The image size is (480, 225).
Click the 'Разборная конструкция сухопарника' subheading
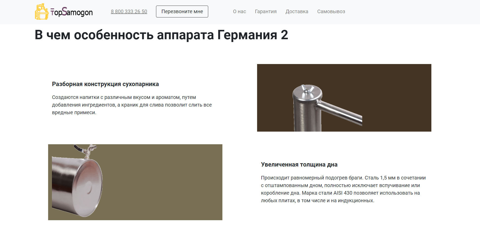click(105, 84)
